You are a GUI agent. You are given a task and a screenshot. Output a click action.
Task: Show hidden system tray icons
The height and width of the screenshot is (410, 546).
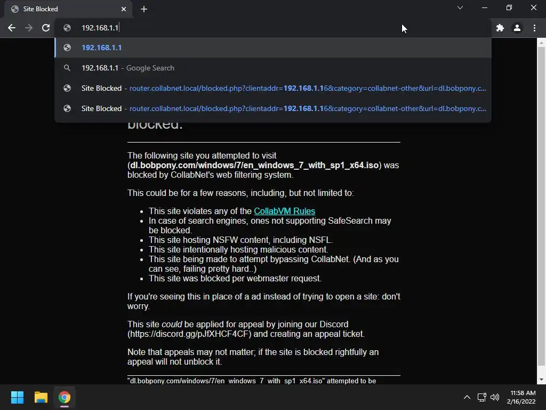467,397
